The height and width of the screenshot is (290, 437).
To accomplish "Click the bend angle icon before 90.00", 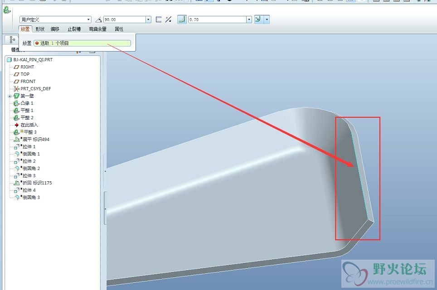I will (99, 19).
